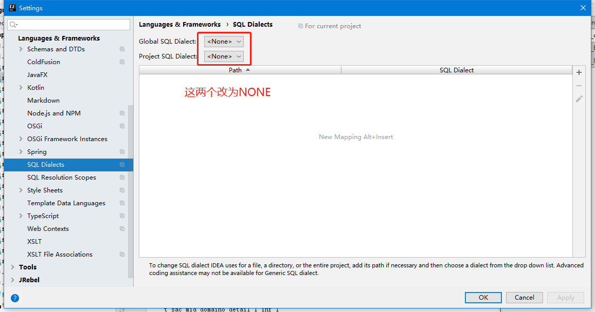Open help via the question mark icon
Screen dimensions: 595x312
coord(15,298)
